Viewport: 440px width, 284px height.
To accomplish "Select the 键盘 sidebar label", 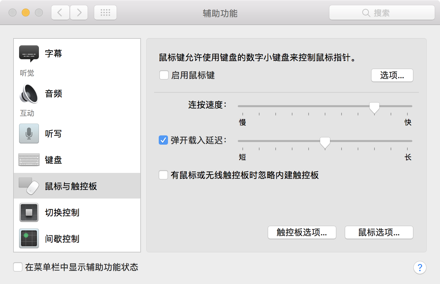I will [x=54, y=160].
